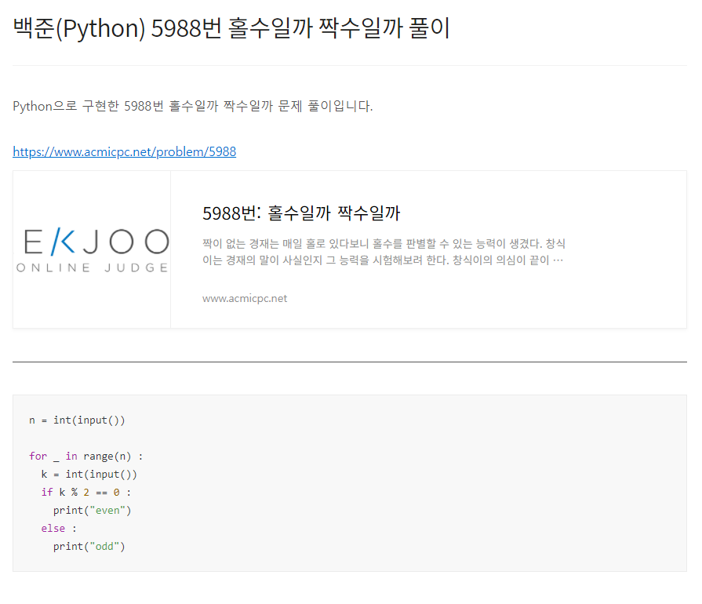702x604 pixels.
Task: Click the www.acmicpc.net domain text in card
Action: click(x=245, y=298)
